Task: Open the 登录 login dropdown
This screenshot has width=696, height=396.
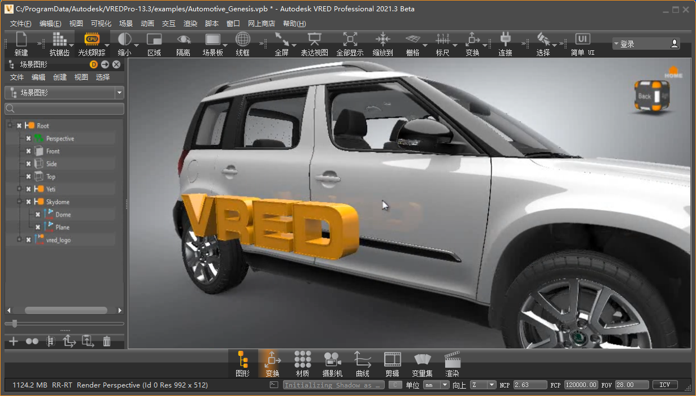Action: [646, 43]
